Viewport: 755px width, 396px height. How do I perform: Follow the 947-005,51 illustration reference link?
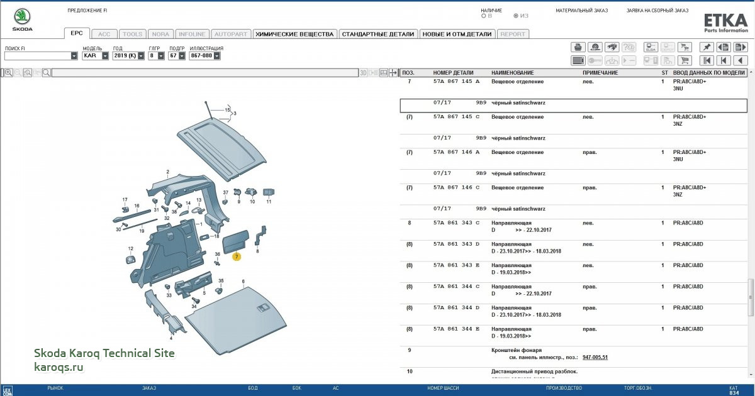tap(595, 358)
